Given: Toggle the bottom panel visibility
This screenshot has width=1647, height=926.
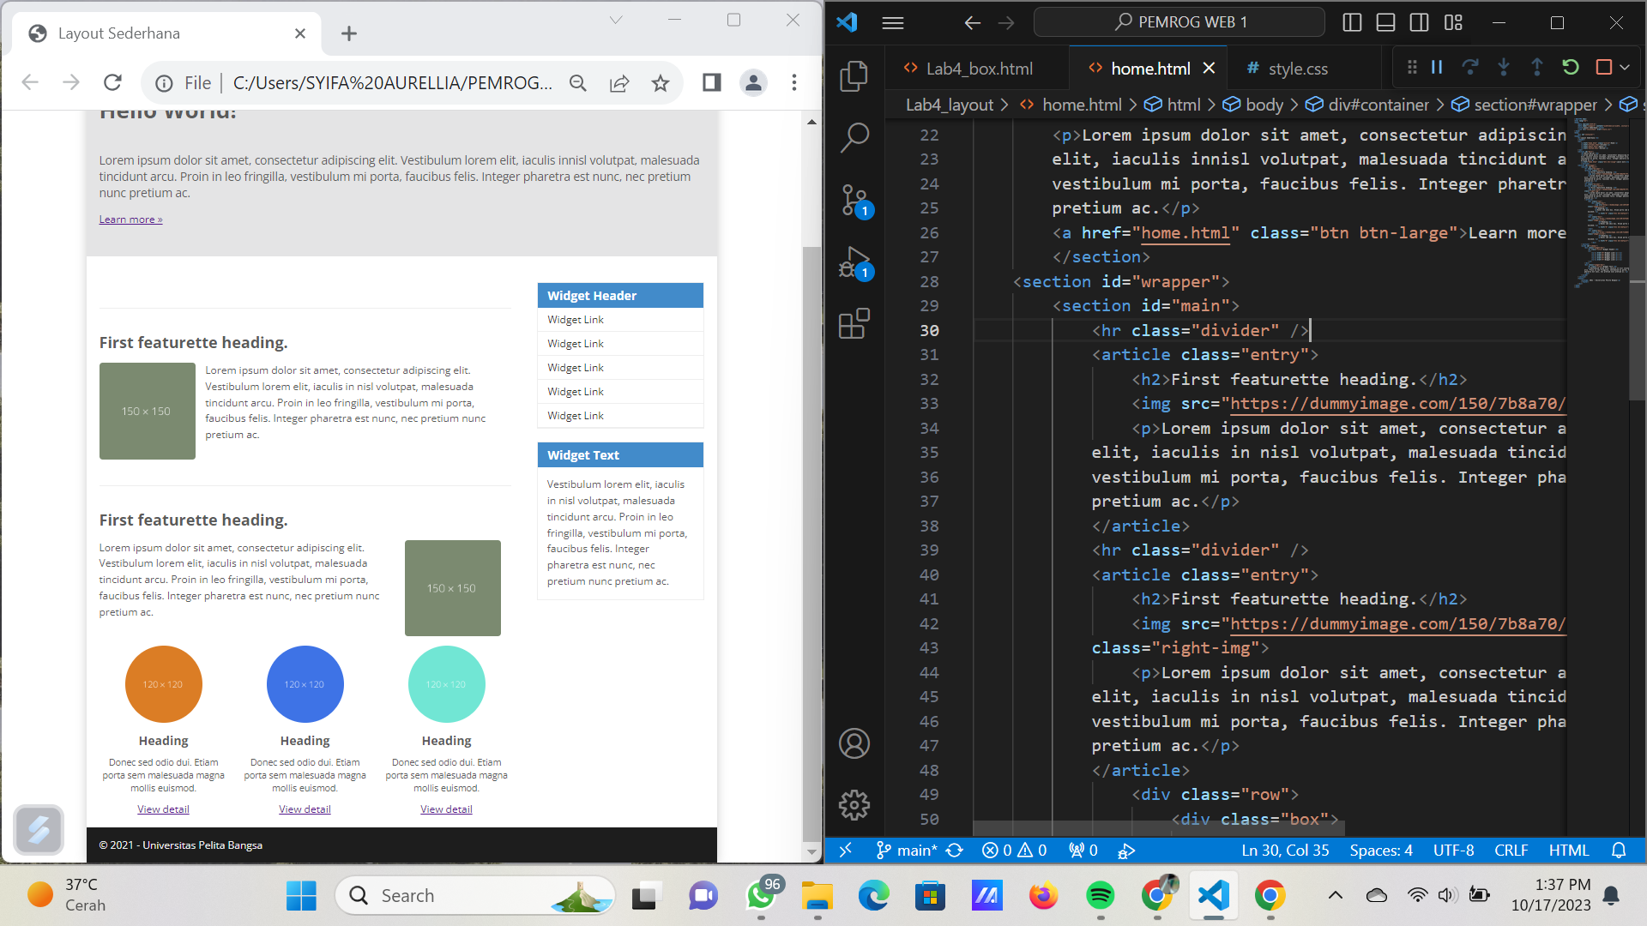Looking at the screenshot, I should tap(1385, 22).
